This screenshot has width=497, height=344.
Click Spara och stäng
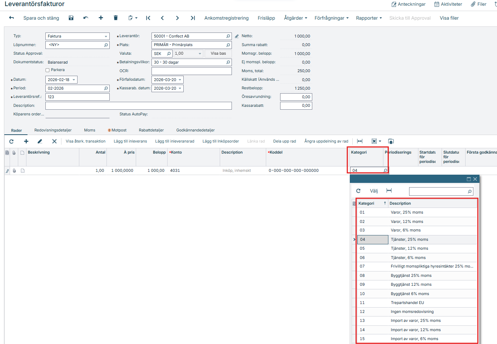41,18
